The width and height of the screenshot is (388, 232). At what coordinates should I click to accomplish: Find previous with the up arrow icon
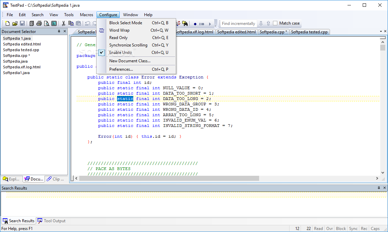(x=268, y=24)
